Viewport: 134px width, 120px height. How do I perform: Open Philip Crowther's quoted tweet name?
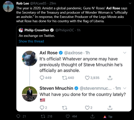[37, 30]
